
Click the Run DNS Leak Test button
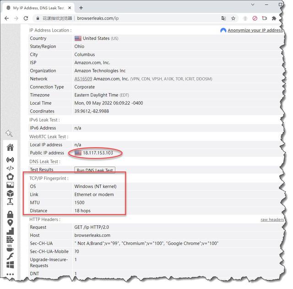[95, 170]
